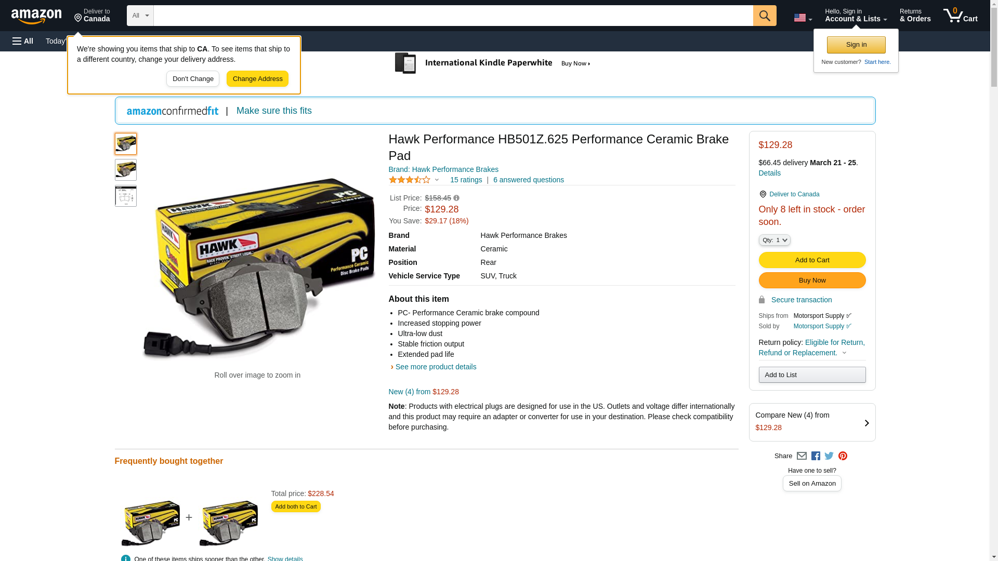Viewport: 998px width, 561px height.
Task: Click the search magnifier button
Action: 764,16
